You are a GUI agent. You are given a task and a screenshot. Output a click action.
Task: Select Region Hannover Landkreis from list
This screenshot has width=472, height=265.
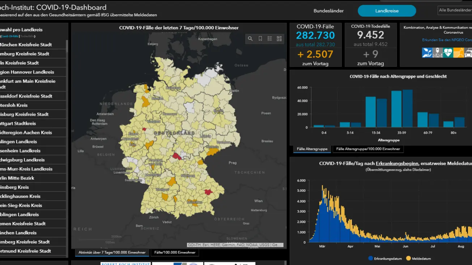tap(27, 72)
